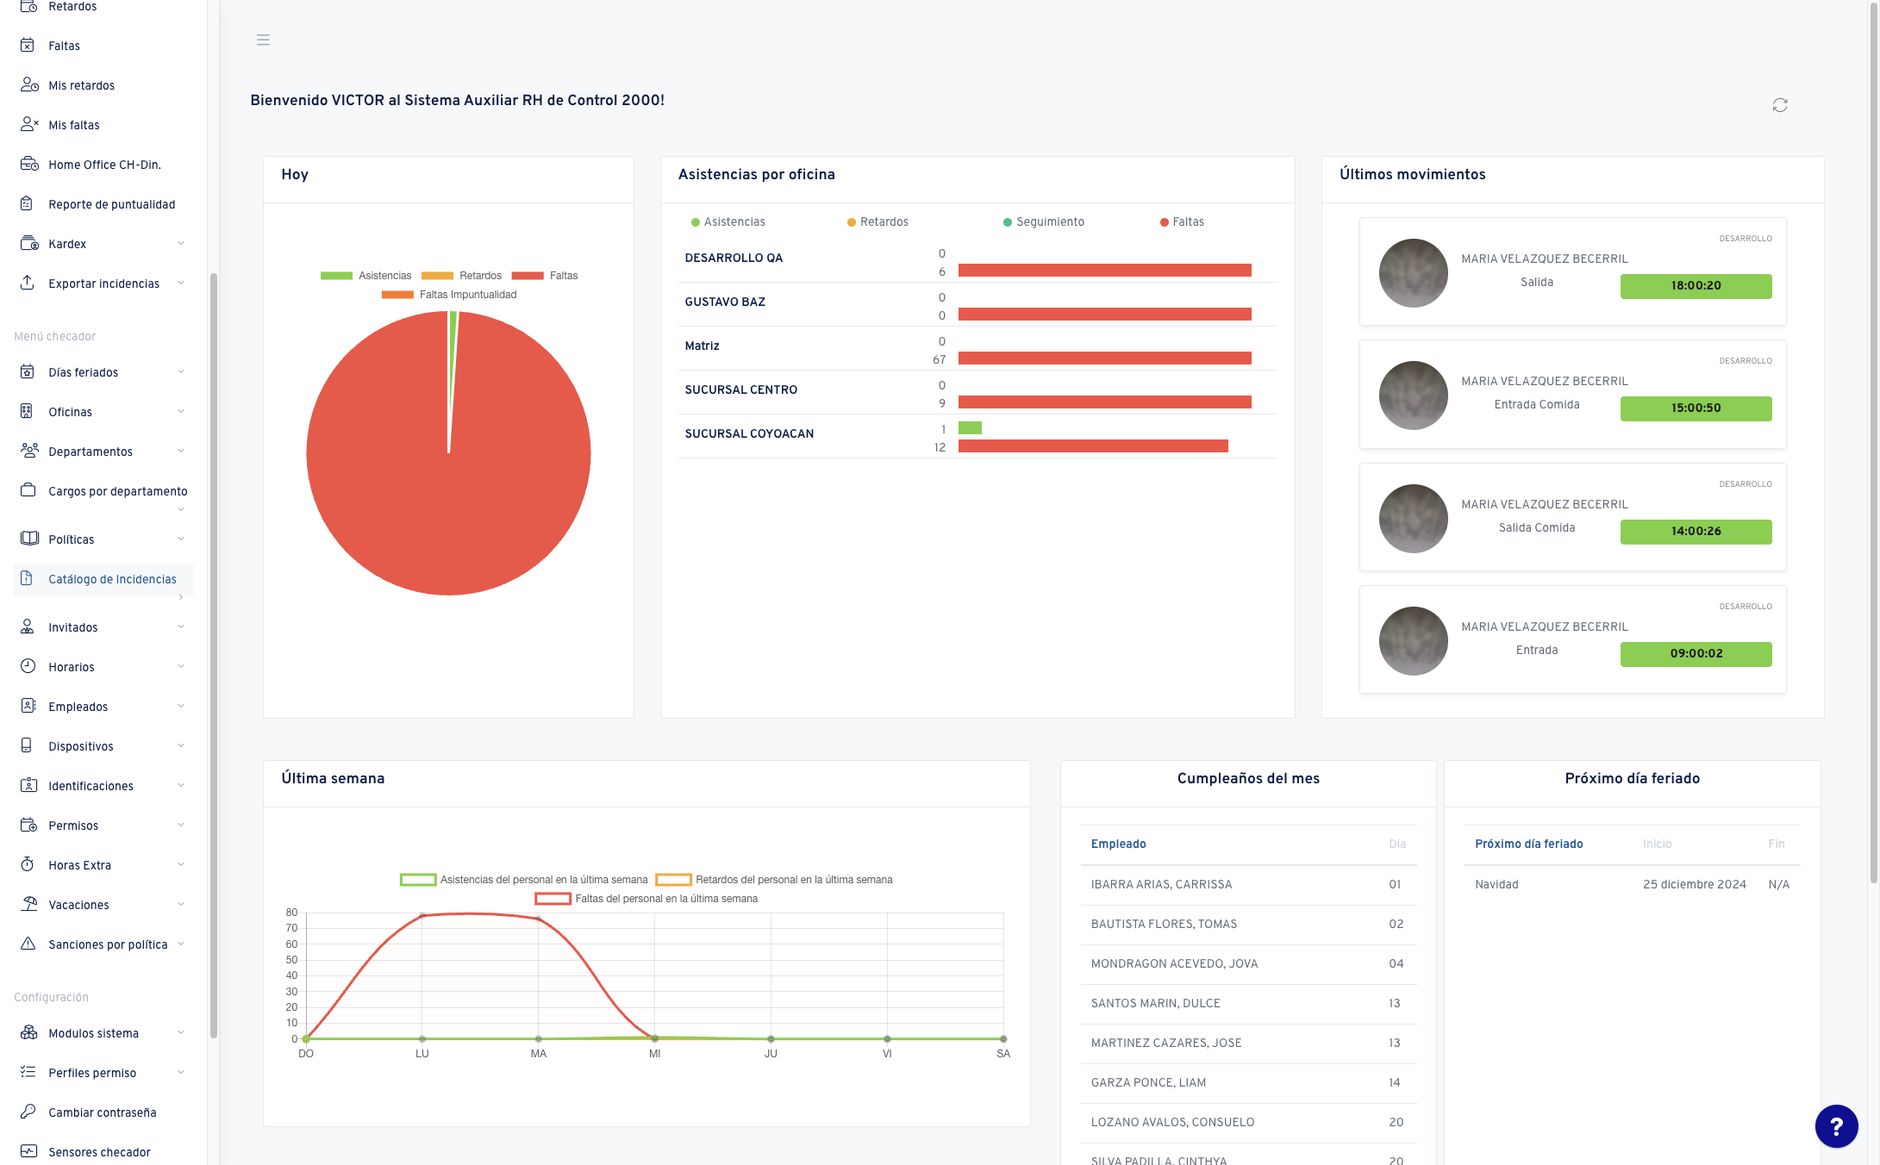The height and width of the screenshot is (1165, 1880).
Task: Click the Mis retardos user-clock icon
Action: pyautogui.click(x=29, y=85)
